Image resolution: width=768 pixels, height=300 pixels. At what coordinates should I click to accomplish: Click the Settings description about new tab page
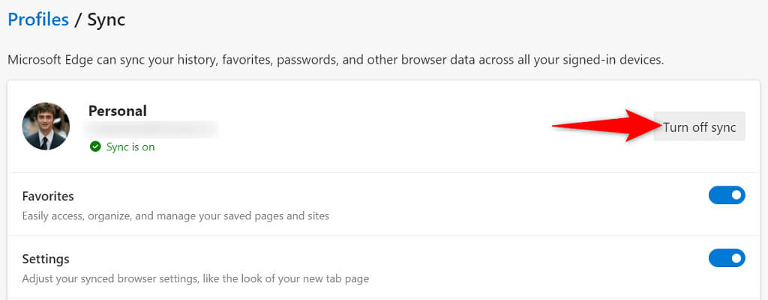point(195,279)
